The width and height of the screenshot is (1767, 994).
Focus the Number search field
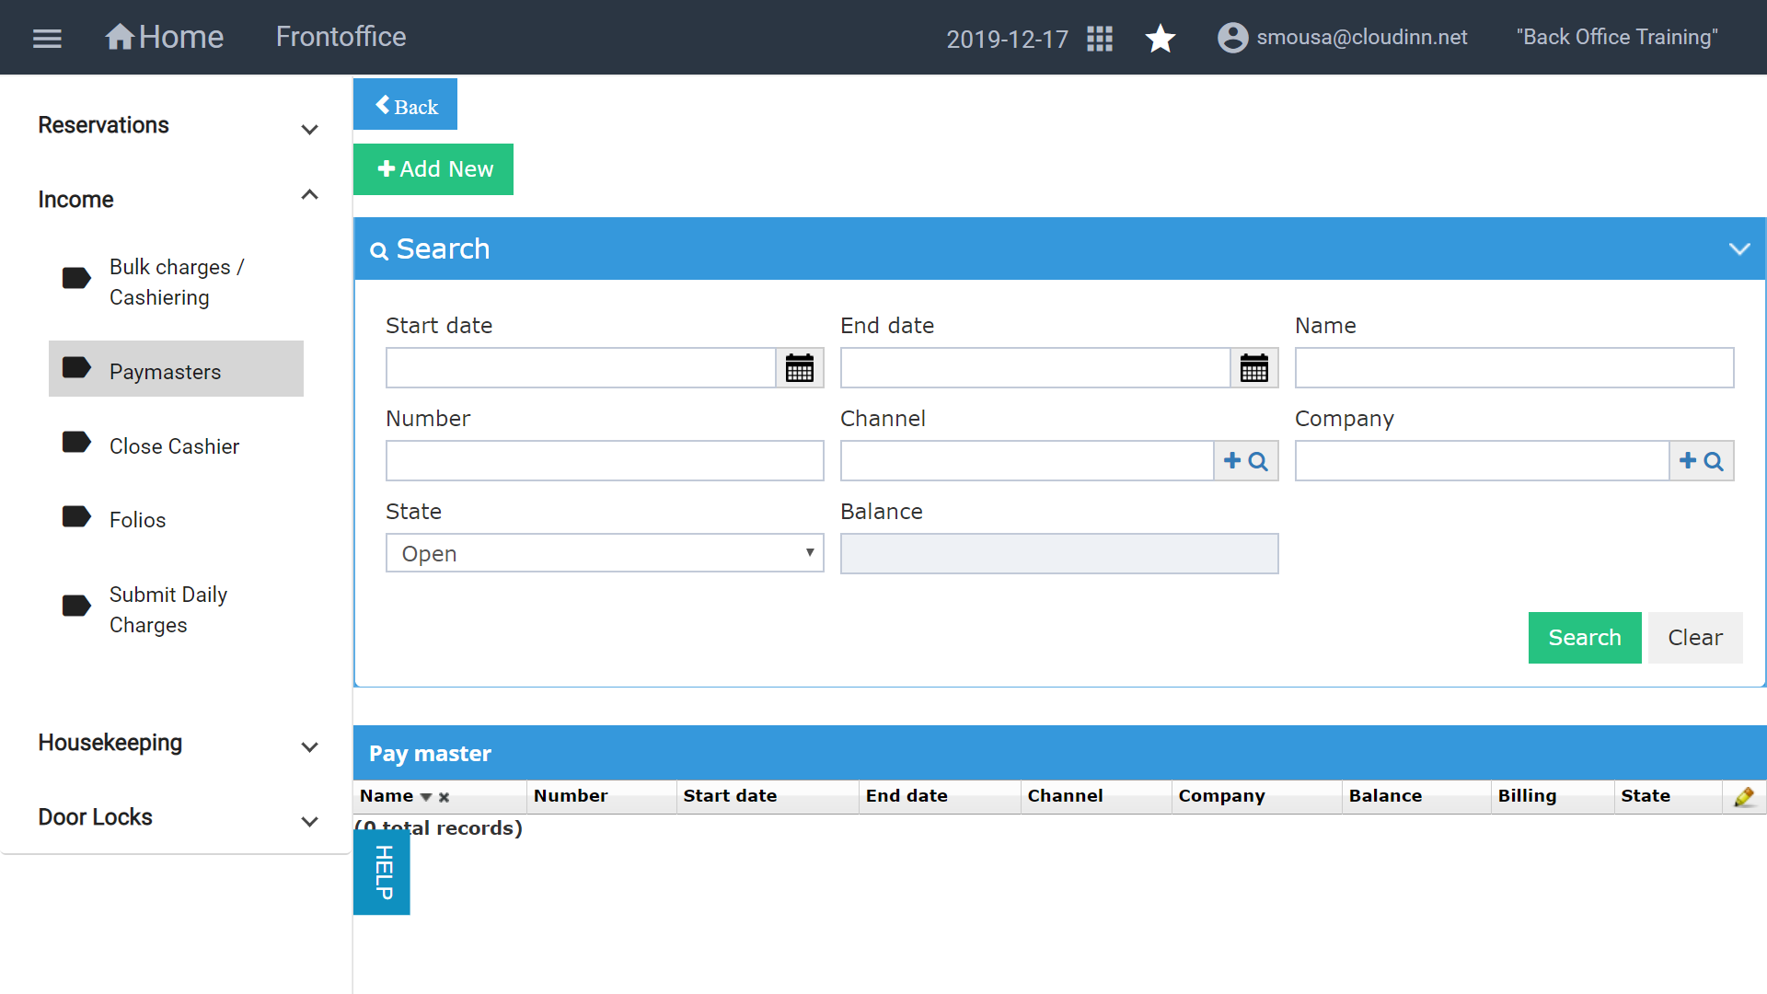pyautogui.click(x=605, y=461)
